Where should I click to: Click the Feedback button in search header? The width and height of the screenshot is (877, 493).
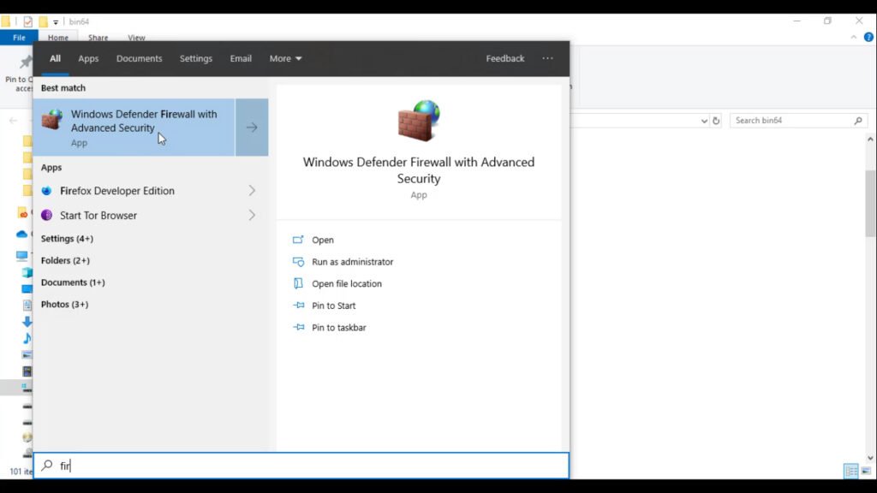505,58
